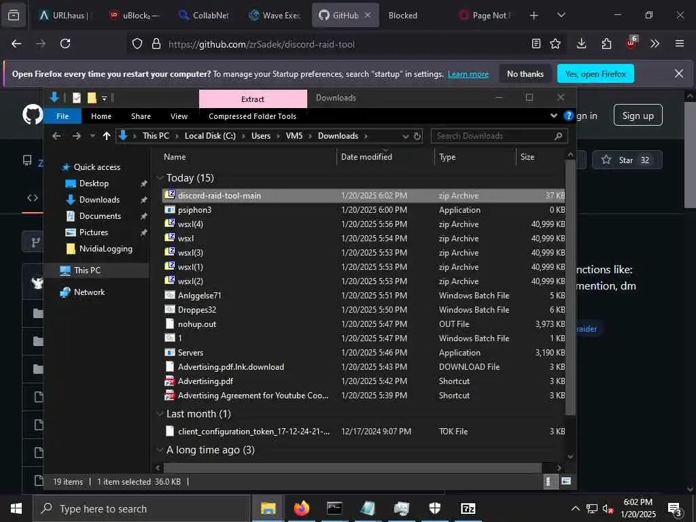Select the Compressed Folder Tools tab
696x522 pixels.
click(252, 116)
